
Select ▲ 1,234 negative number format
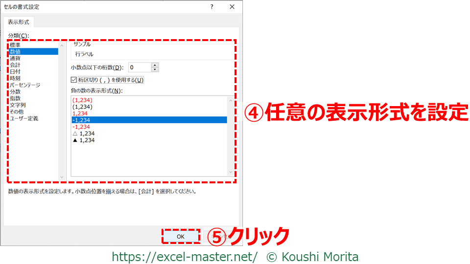click(83, 140)
